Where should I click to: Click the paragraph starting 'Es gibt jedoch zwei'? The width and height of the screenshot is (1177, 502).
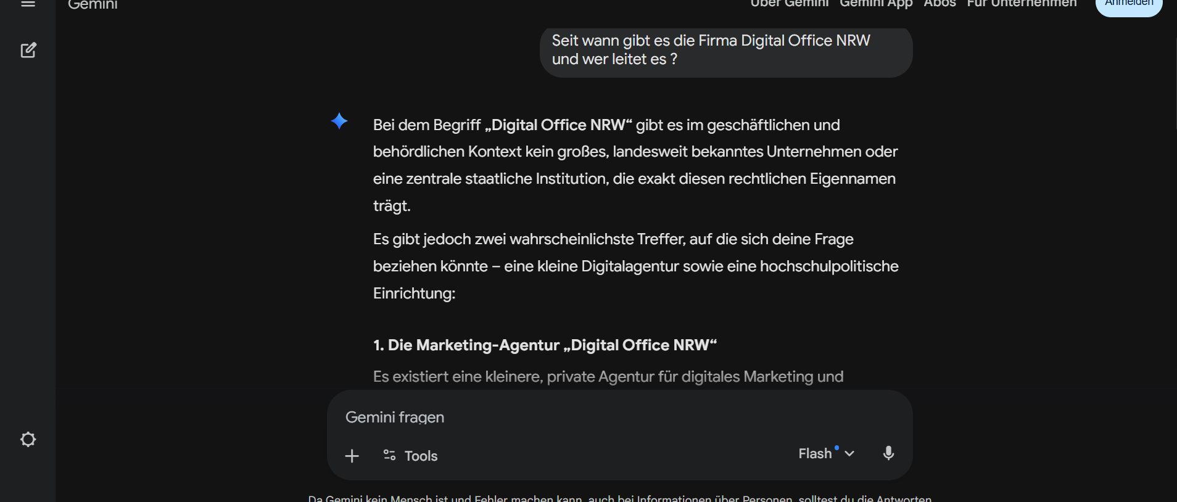point(635,266)
